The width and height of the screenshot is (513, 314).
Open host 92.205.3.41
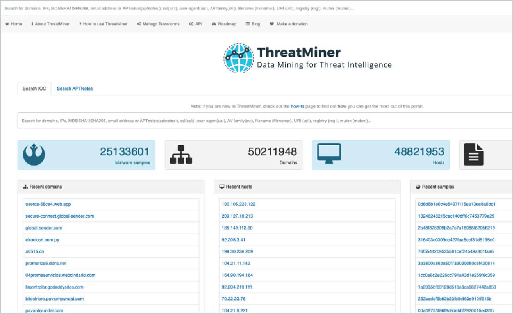(233, 240)
